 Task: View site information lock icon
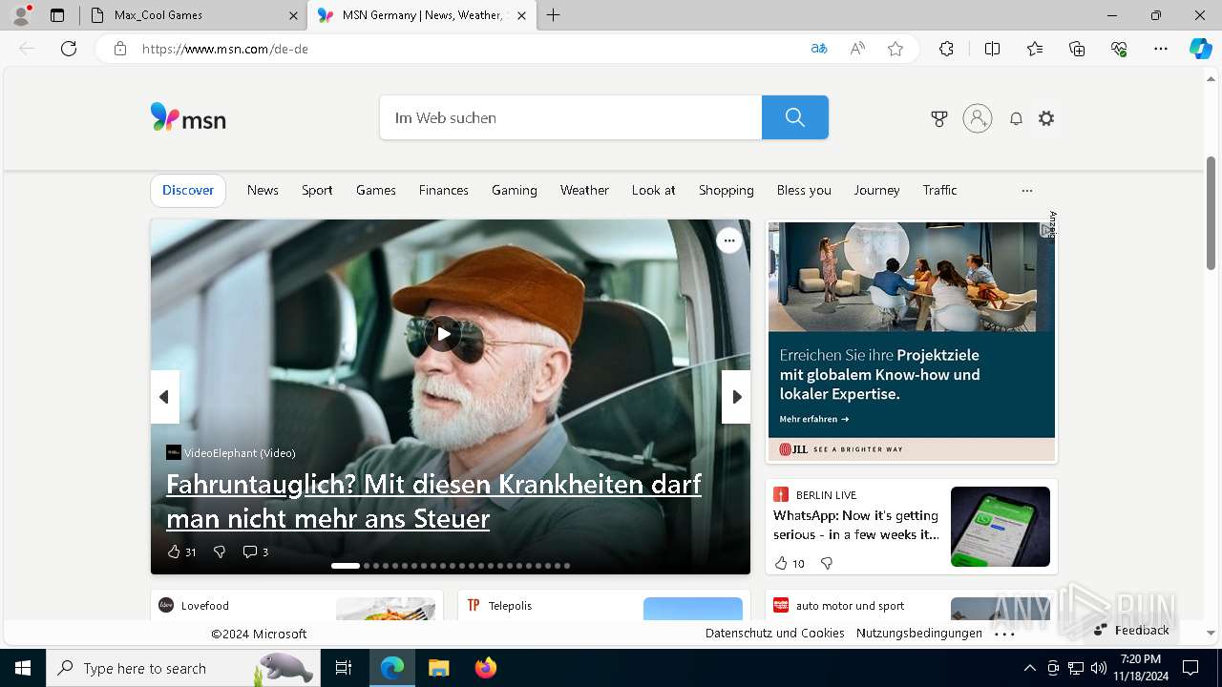pos(120,49)
